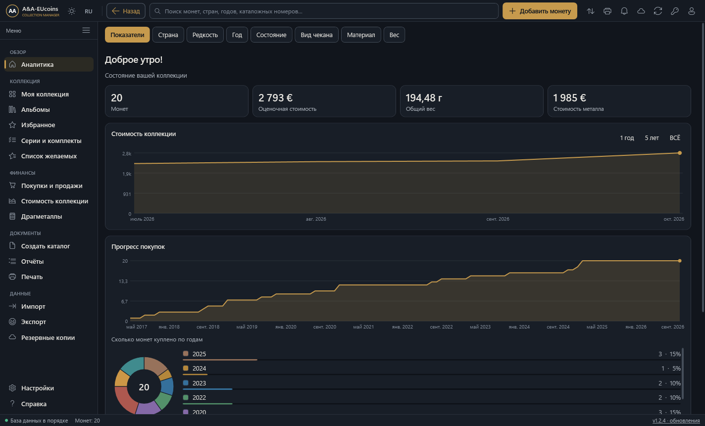Screen dimensions: 705x426
Task: Set chart range to 1 год
Action: pyautogui.click(x=627, y=138)
